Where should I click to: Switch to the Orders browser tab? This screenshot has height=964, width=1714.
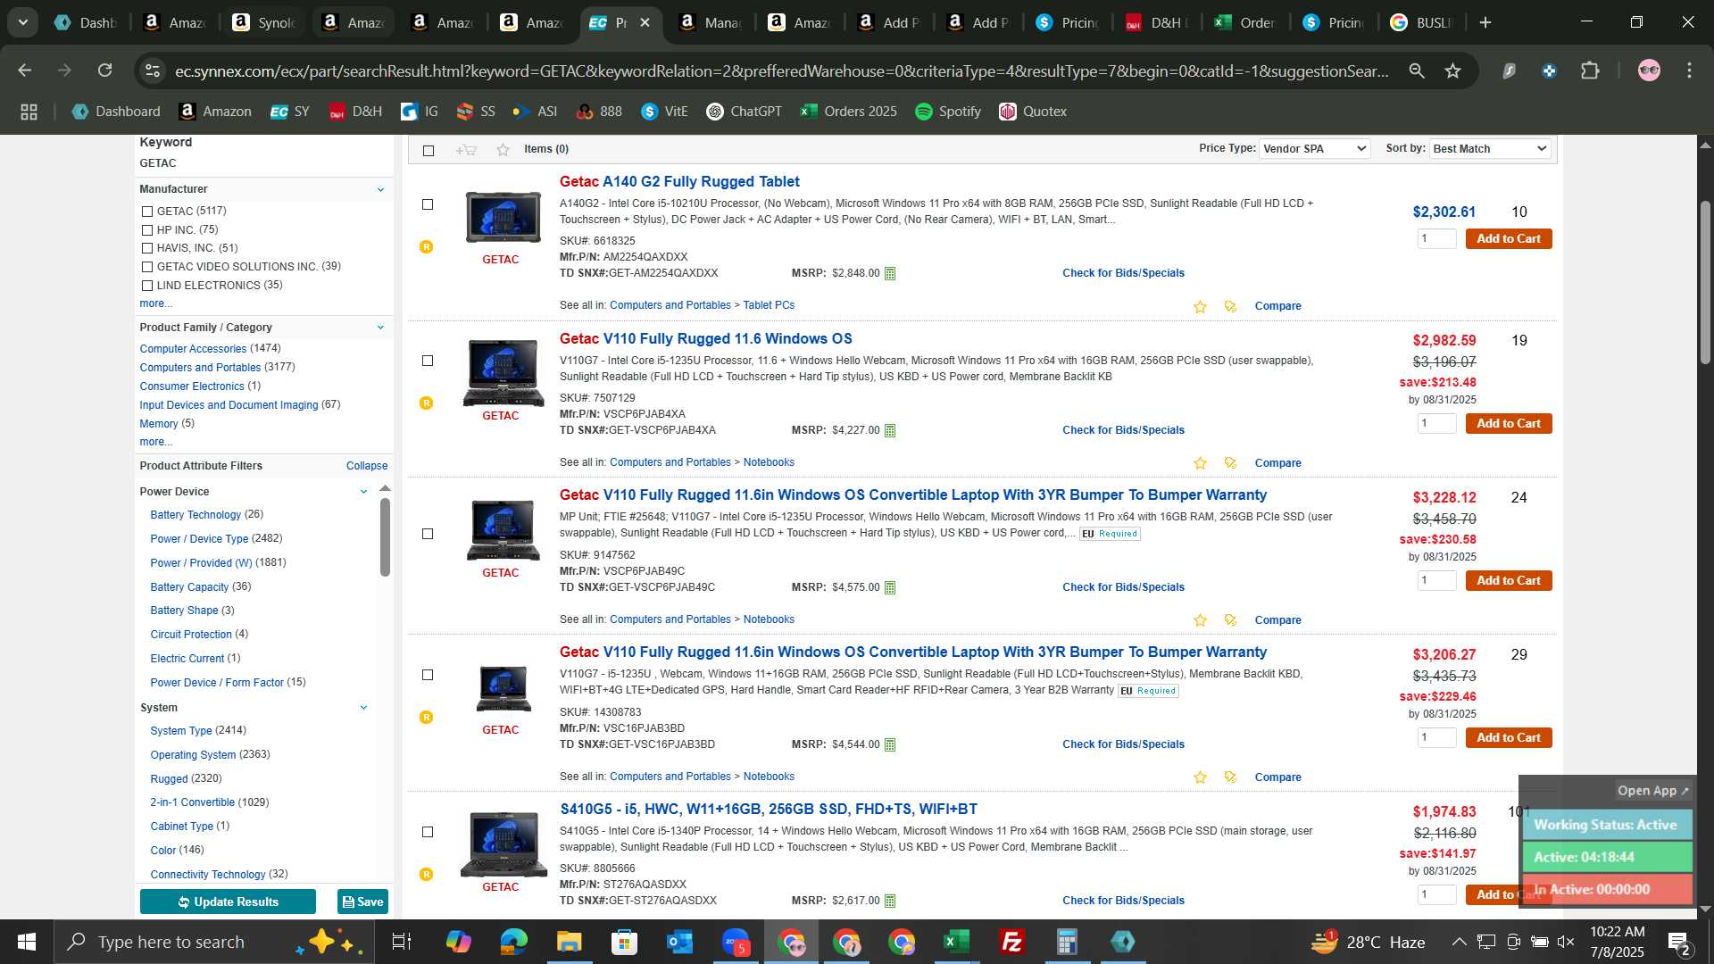click(1245, 22)
